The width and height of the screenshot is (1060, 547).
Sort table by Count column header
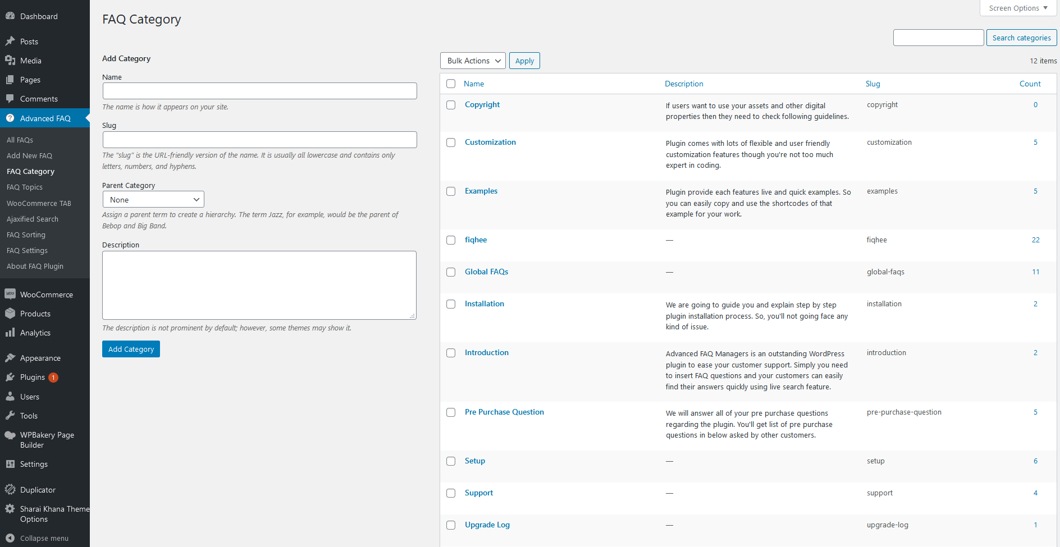pyautogui.click(x=1030, y=84)
